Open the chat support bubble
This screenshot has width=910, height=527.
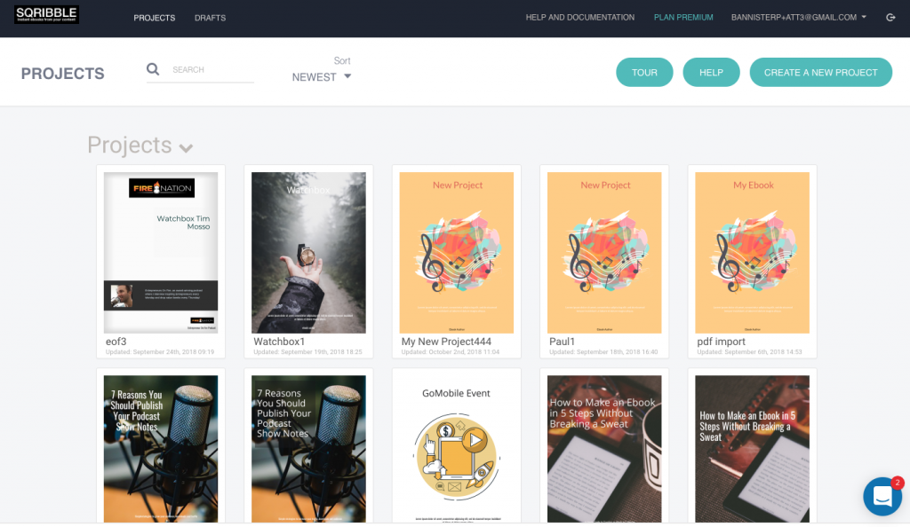pos(882,497)
